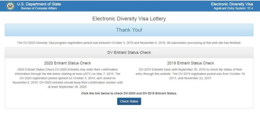Screen dimensions: 260x115
Task: Click the sentence saying all submission processing has finished
Action: (x=204, y=43)
